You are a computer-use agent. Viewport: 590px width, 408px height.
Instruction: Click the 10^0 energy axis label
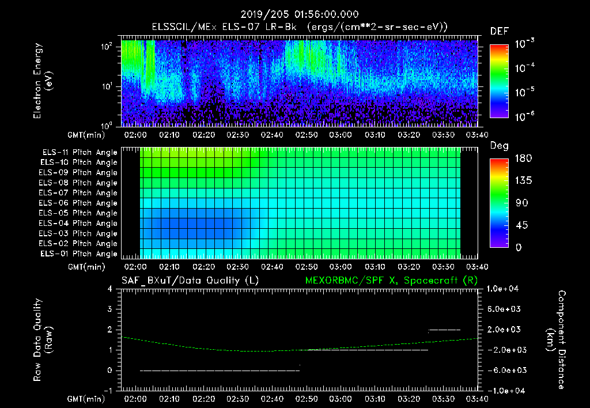[107, 125]
